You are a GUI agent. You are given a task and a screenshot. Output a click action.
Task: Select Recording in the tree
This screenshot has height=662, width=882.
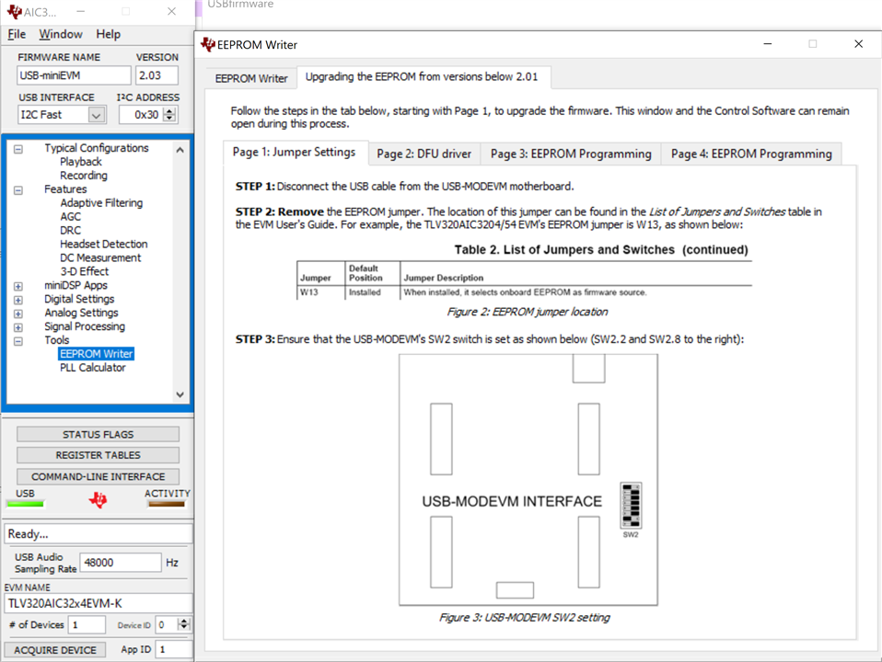[84, 176]
